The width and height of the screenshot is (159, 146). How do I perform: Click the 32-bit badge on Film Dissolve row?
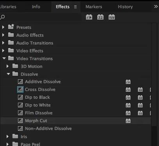pos(140,113)
